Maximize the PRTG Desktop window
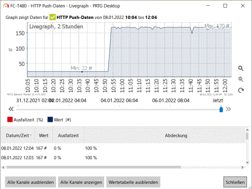 click(x=225, y=6)
